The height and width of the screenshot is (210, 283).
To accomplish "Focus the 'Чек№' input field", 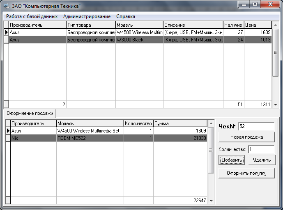I will [256, 126].
